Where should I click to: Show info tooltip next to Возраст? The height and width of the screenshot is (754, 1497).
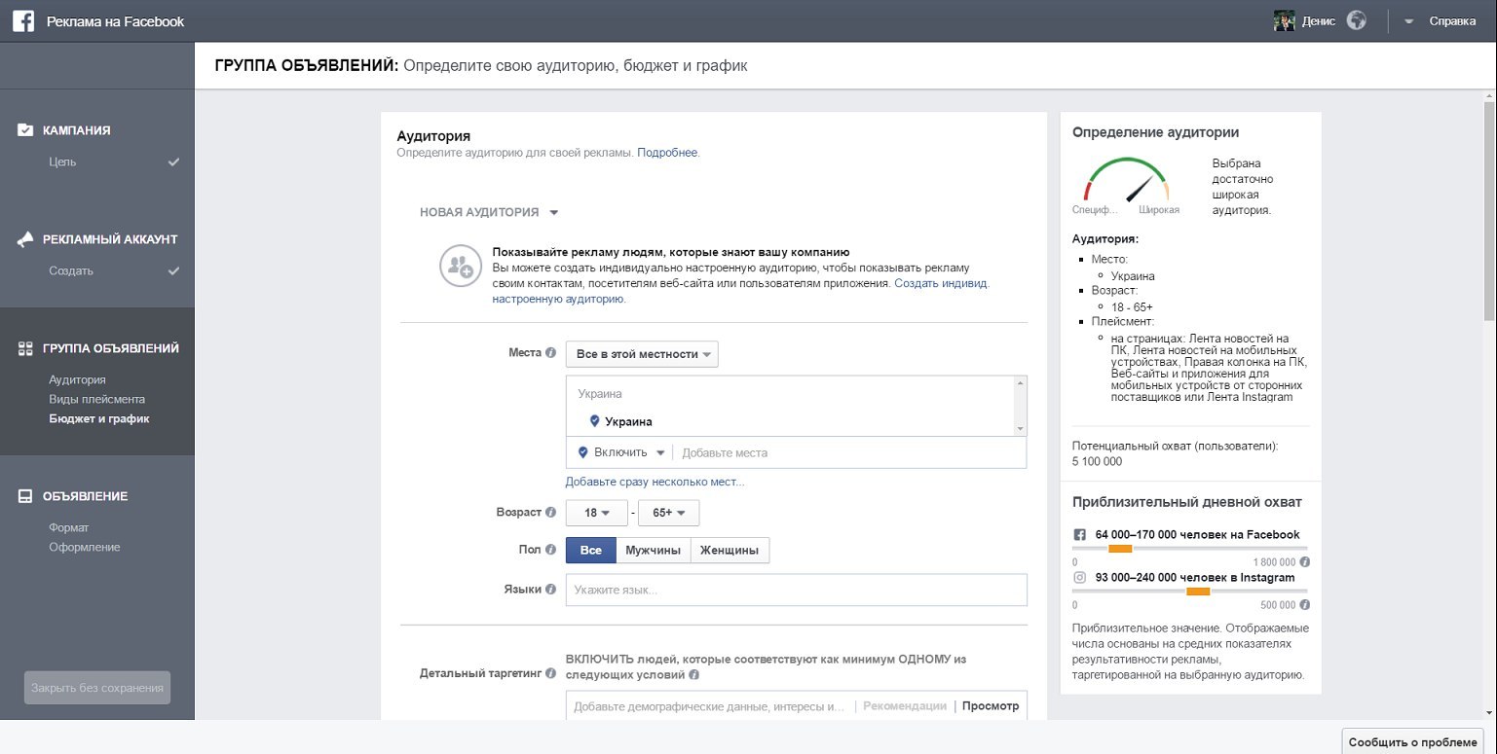[x=550, y=512]
